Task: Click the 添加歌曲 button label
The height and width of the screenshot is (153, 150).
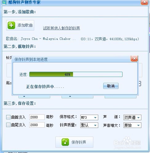Action: pyautogui.click(x=25, y=25)
